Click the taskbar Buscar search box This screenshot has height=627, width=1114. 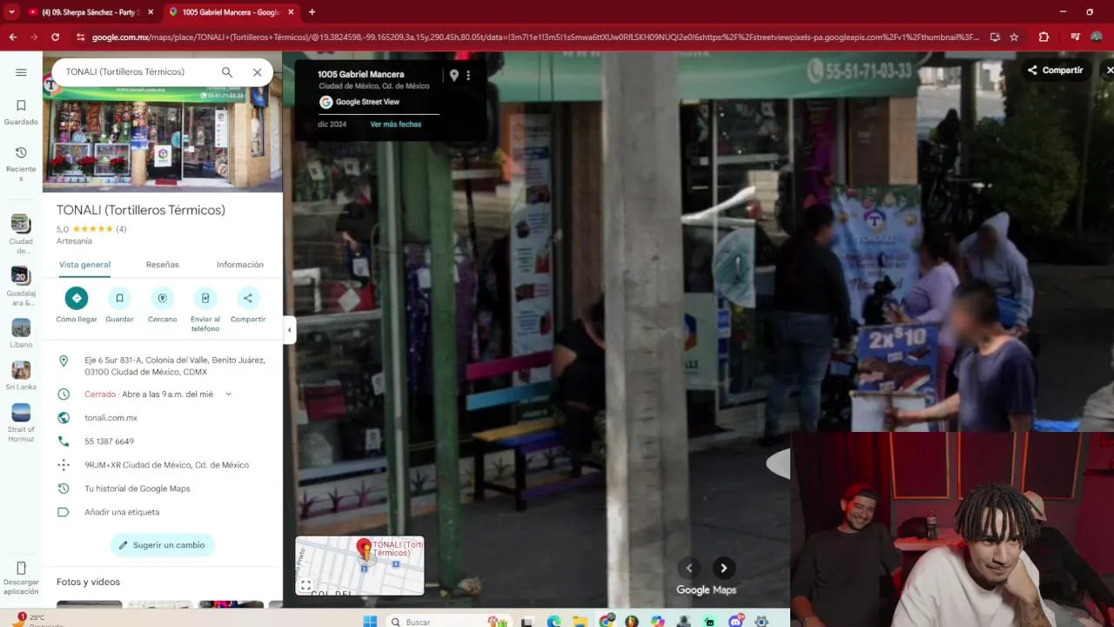click(x=435, y=621)
